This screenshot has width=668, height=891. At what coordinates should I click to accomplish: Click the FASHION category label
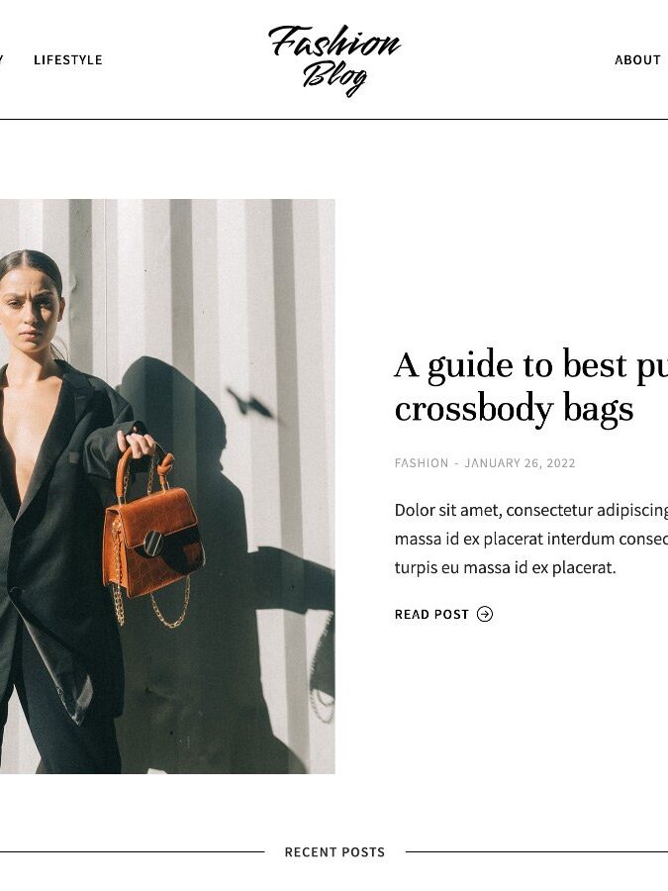[x=422, y=463]
